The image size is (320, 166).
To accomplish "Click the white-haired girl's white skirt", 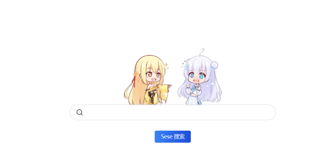I will click(194, 100).
